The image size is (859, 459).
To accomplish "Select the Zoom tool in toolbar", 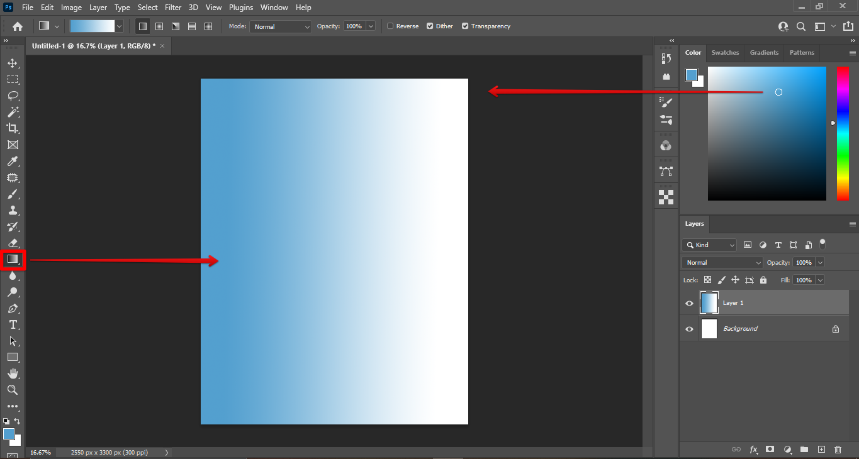I will pyautogui.click(x=12, y=390).
